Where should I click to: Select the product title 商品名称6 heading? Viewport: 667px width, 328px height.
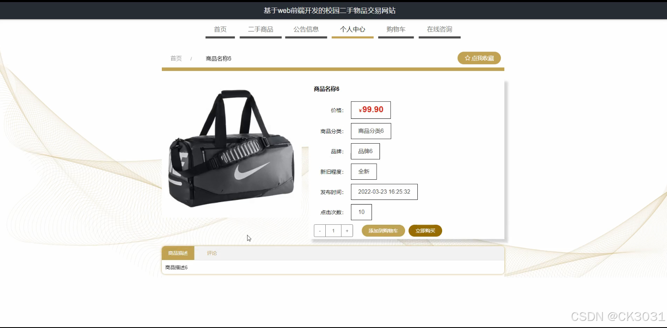coord(327,89)
